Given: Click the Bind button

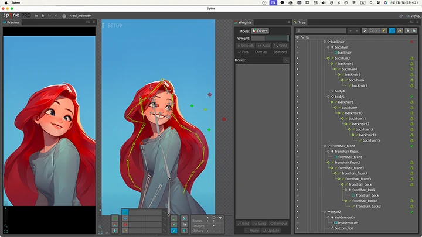Looking at the screenshot, I should pos(244,224).
